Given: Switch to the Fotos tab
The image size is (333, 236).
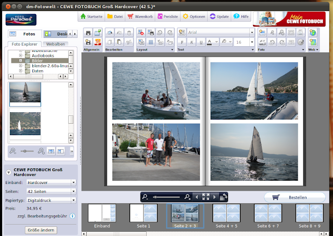Looking at the screenshot, I should tap(25, 34).
